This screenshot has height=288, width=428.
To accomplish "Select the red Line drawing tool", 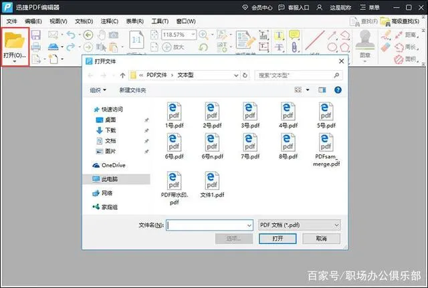I will pyautogui.click(x=315, y=40).
